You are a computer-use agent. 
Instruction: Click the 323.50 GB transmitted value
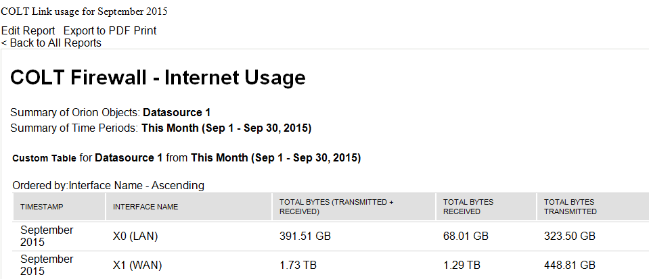click(570, 236)
